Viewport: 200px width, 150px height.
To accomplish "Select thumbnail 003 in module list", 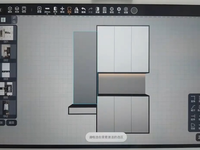I will pyautogui.click(x=6, y=70).
